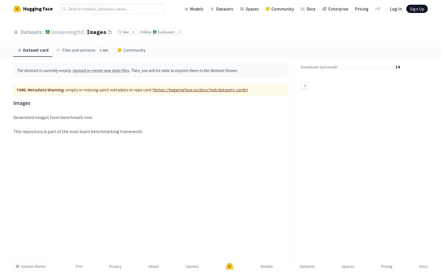Click the Hugging Face emoji in footer

tap(230, 266)
